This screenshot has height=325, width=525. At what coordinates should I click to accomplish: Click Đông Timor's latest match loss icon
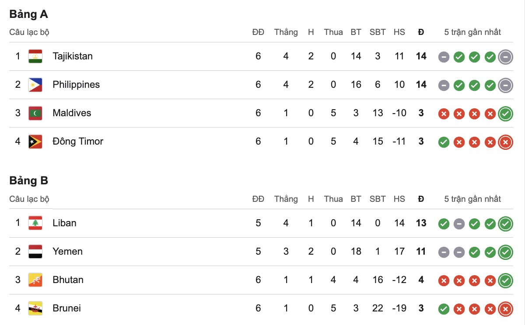click(x=505, y=142)
